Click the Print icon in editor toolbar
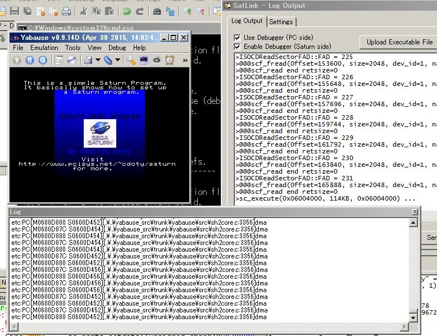 point(66,11)
